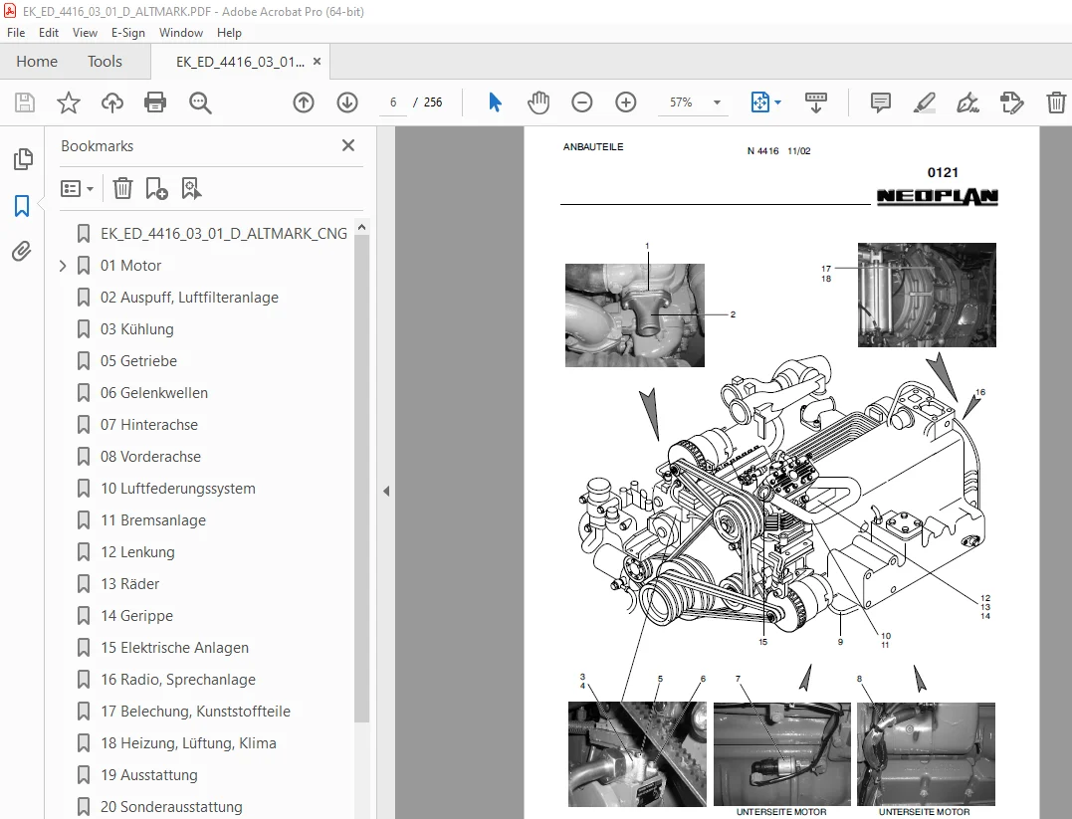Open bookmark 03 Kühlung
The image size is (1072, 819).
(136, 328)
